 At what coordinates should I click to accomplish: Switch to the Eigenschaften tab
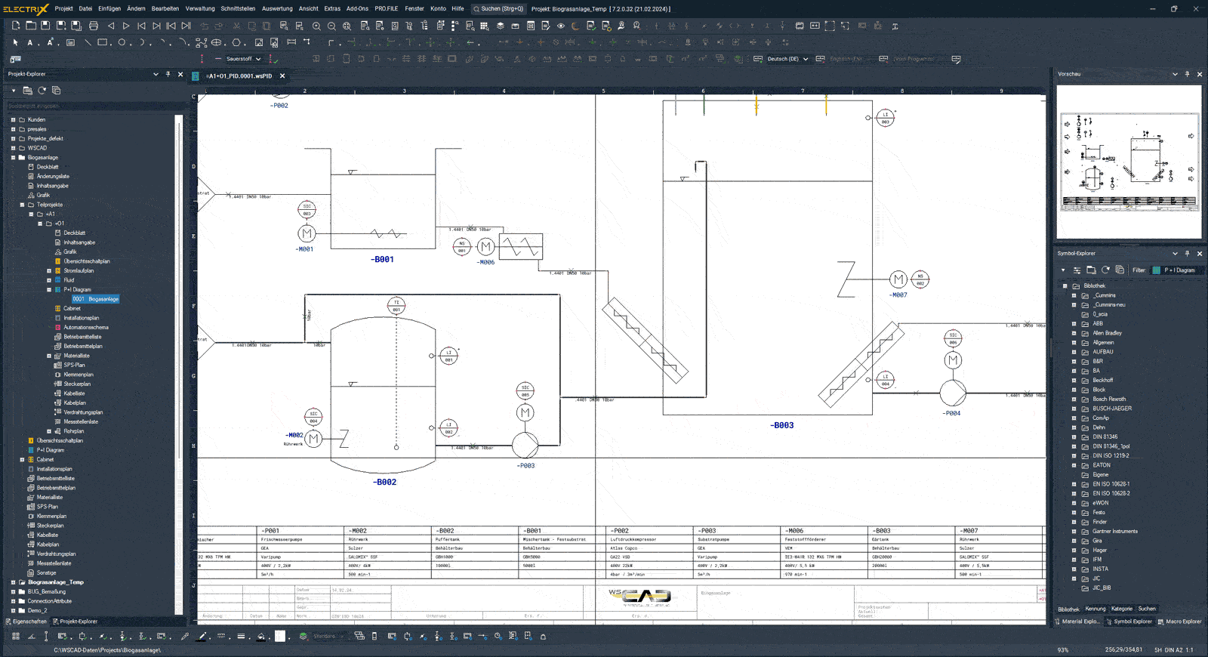coord(26,622)
